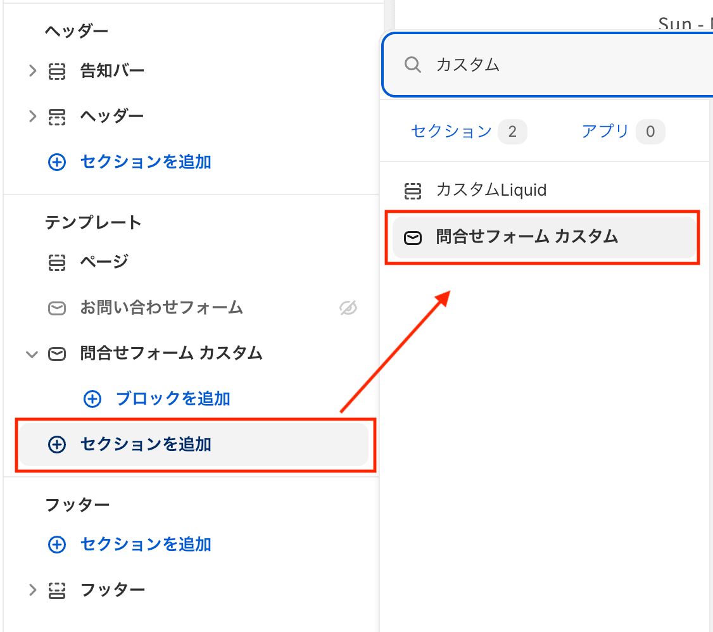713x632 pixels.
Task: Click the magnifier icon in the search bar
Action: click(x=413, y=65)
